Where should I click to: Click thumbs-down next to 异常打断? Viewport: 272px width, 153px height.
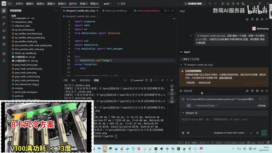252,91
